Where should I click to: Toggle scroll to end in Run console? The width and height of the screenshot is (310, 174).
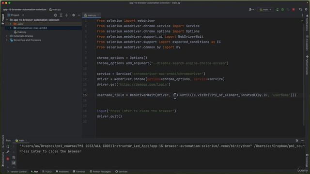[14, 163]
